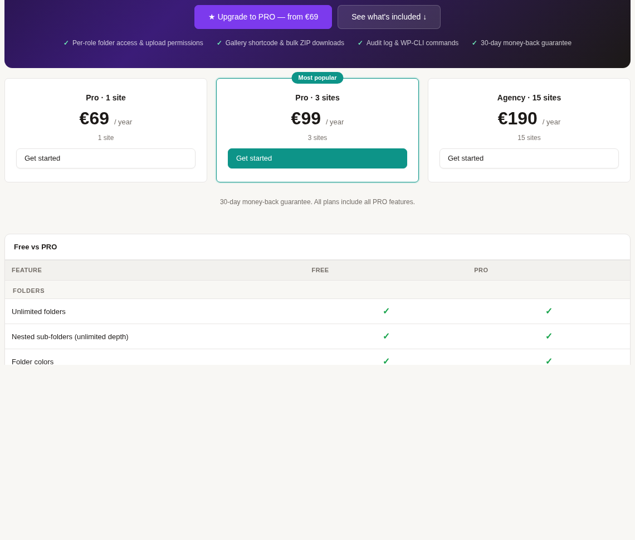Click the '1 site' subtitle under €69
This screenshot has height=540, width=635.
click(106, 138)
